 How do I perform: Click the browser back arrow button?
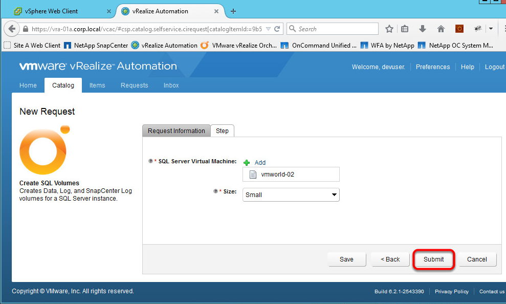pyautogui.click(x=12, y=29)
